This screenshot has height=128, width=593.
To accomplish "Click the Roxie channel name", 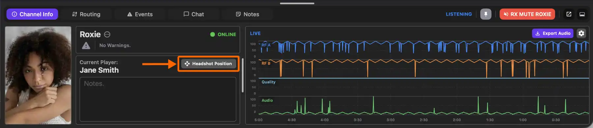I will 90,34.
